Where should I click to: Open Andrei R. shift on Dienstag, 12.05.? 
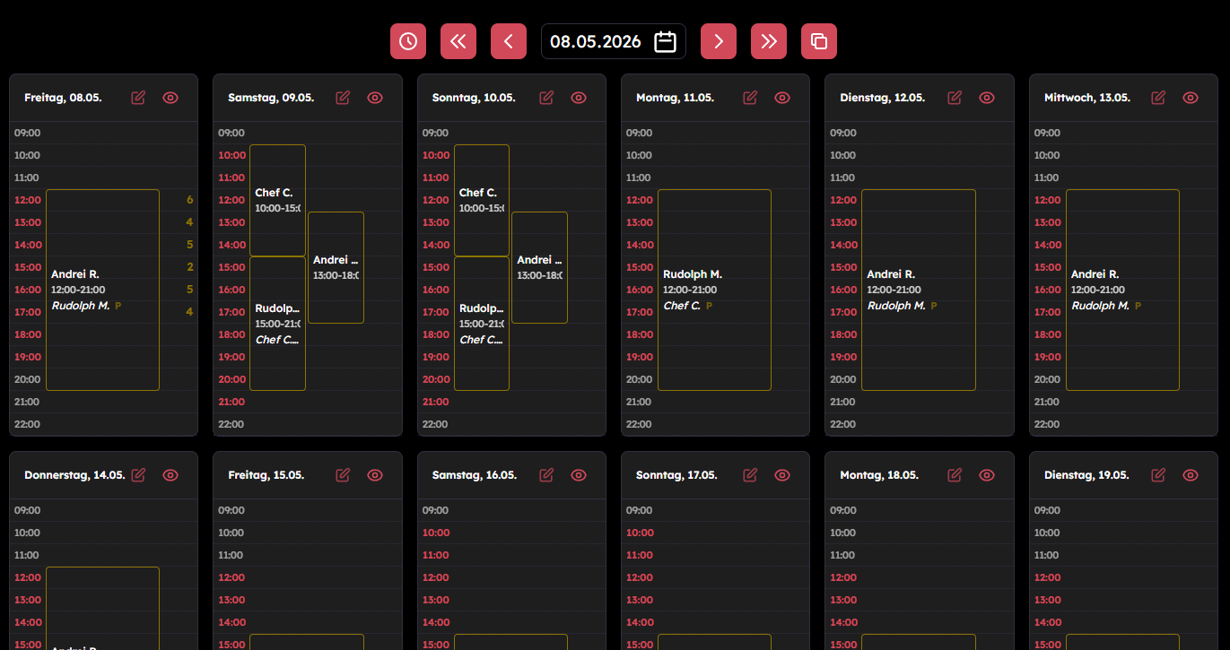click(919, 290)
